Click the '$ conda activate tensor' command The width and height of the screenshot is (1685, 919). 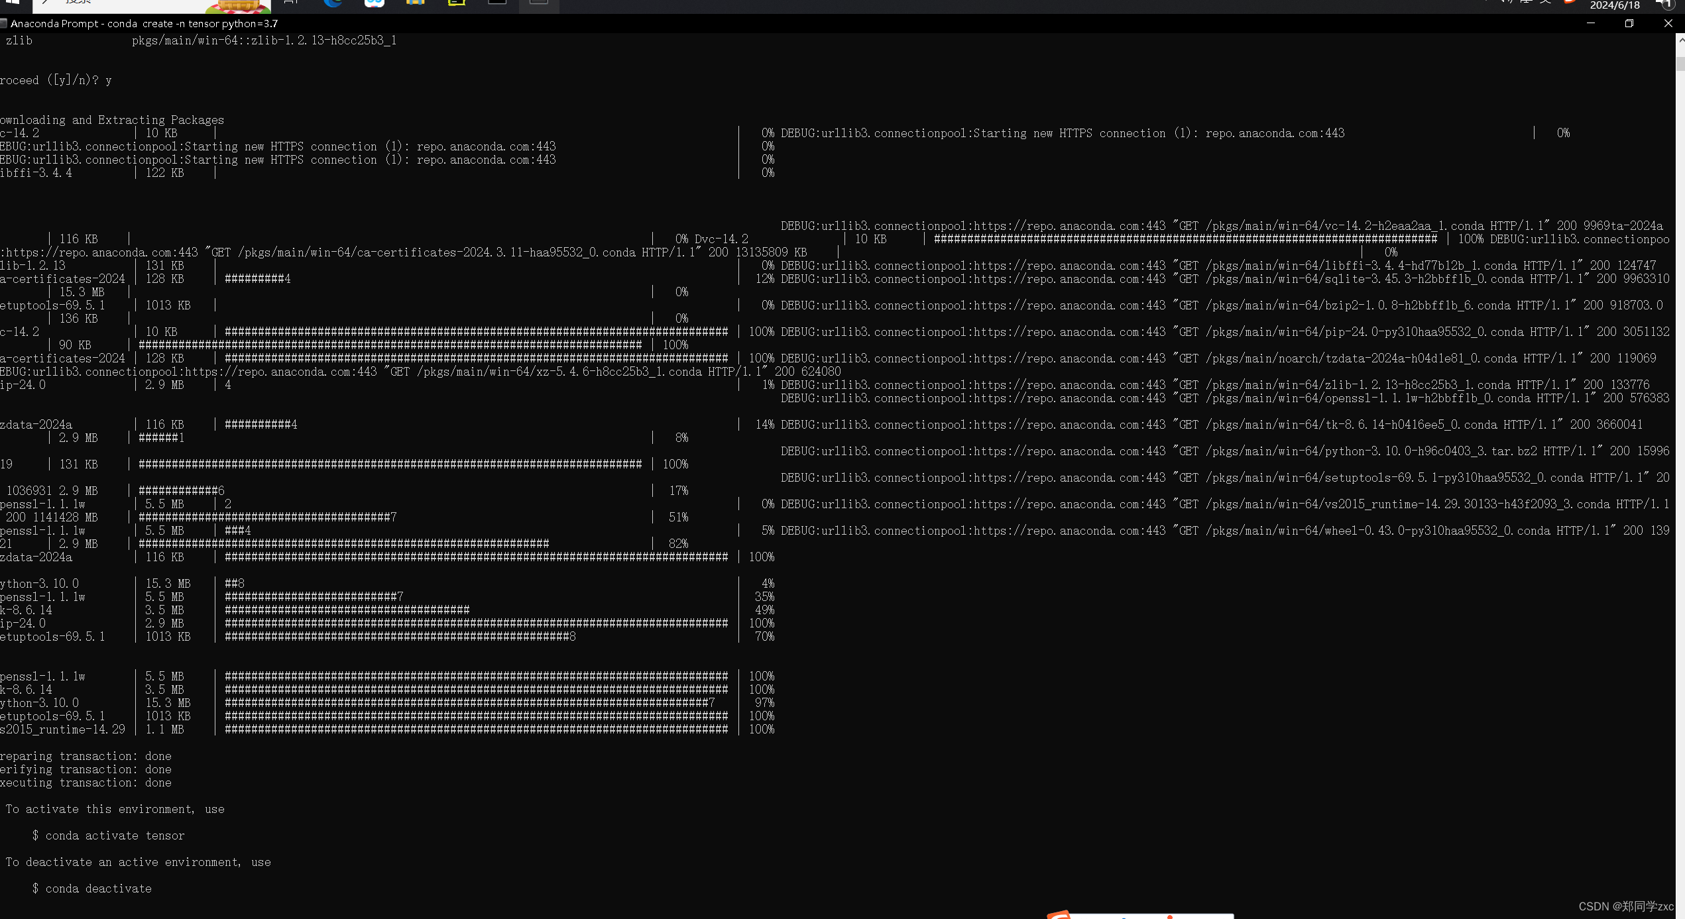click(109, 836)
